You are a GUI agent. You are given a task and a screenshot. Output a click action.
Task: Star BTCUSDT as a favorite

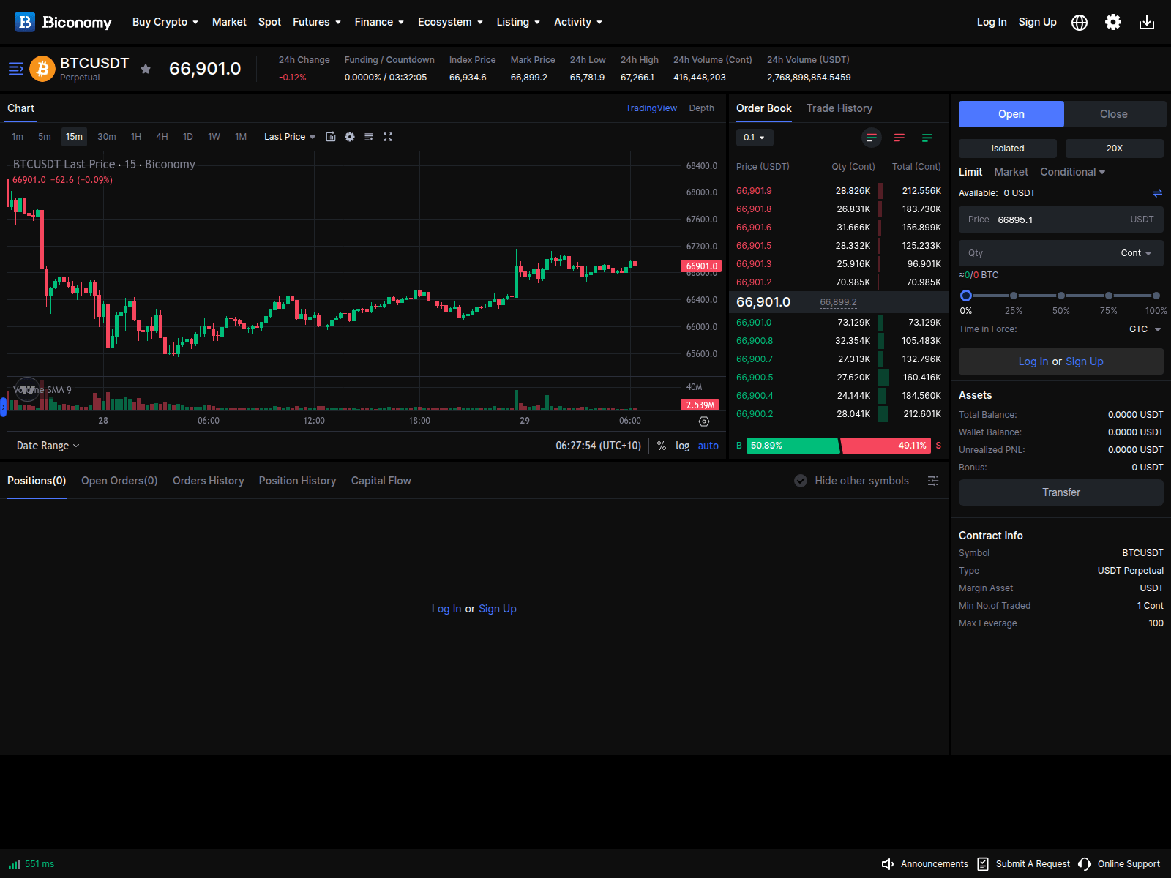[146, 70]
